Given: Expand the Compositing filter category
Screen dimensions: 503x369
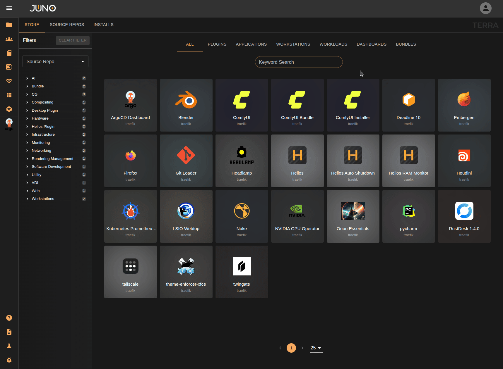Looking at the screenshot, I should 27,102.
